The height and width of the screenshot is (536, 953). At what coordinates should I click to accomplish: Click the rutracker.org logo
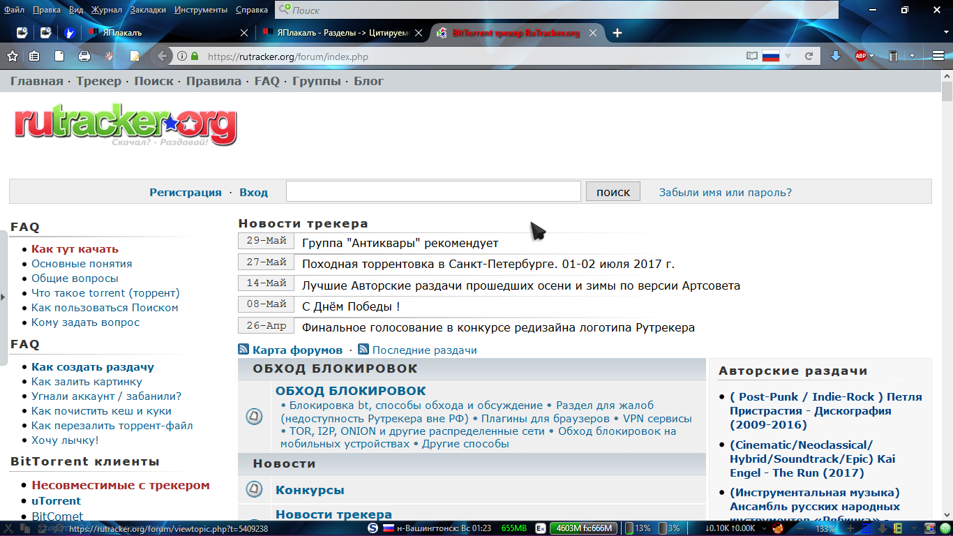[x=126, y=124]
